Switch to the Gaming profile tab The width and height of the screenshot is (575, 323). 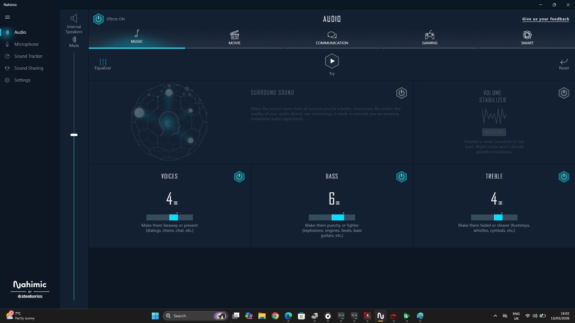coord(430,37)
